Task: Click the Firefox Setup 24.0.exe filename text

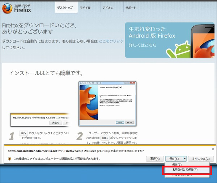Action: click(80, 151)
